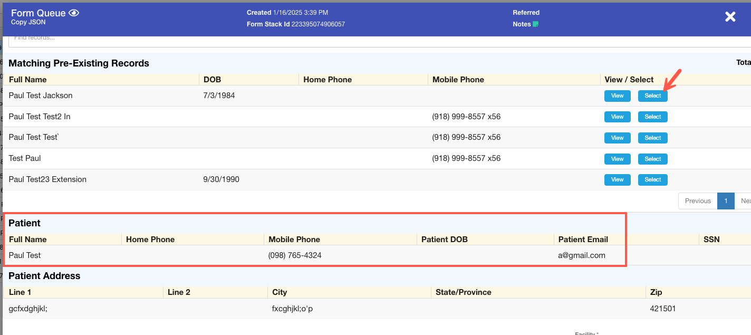This screenshot has height=335, width=751.
Task: Open the green Notes icon
Action: [535, 24]
